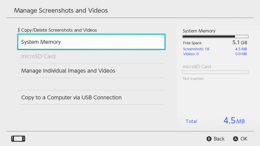Open Manage Individual Images and Videos

pyautogui.click(x=91, y=71)
